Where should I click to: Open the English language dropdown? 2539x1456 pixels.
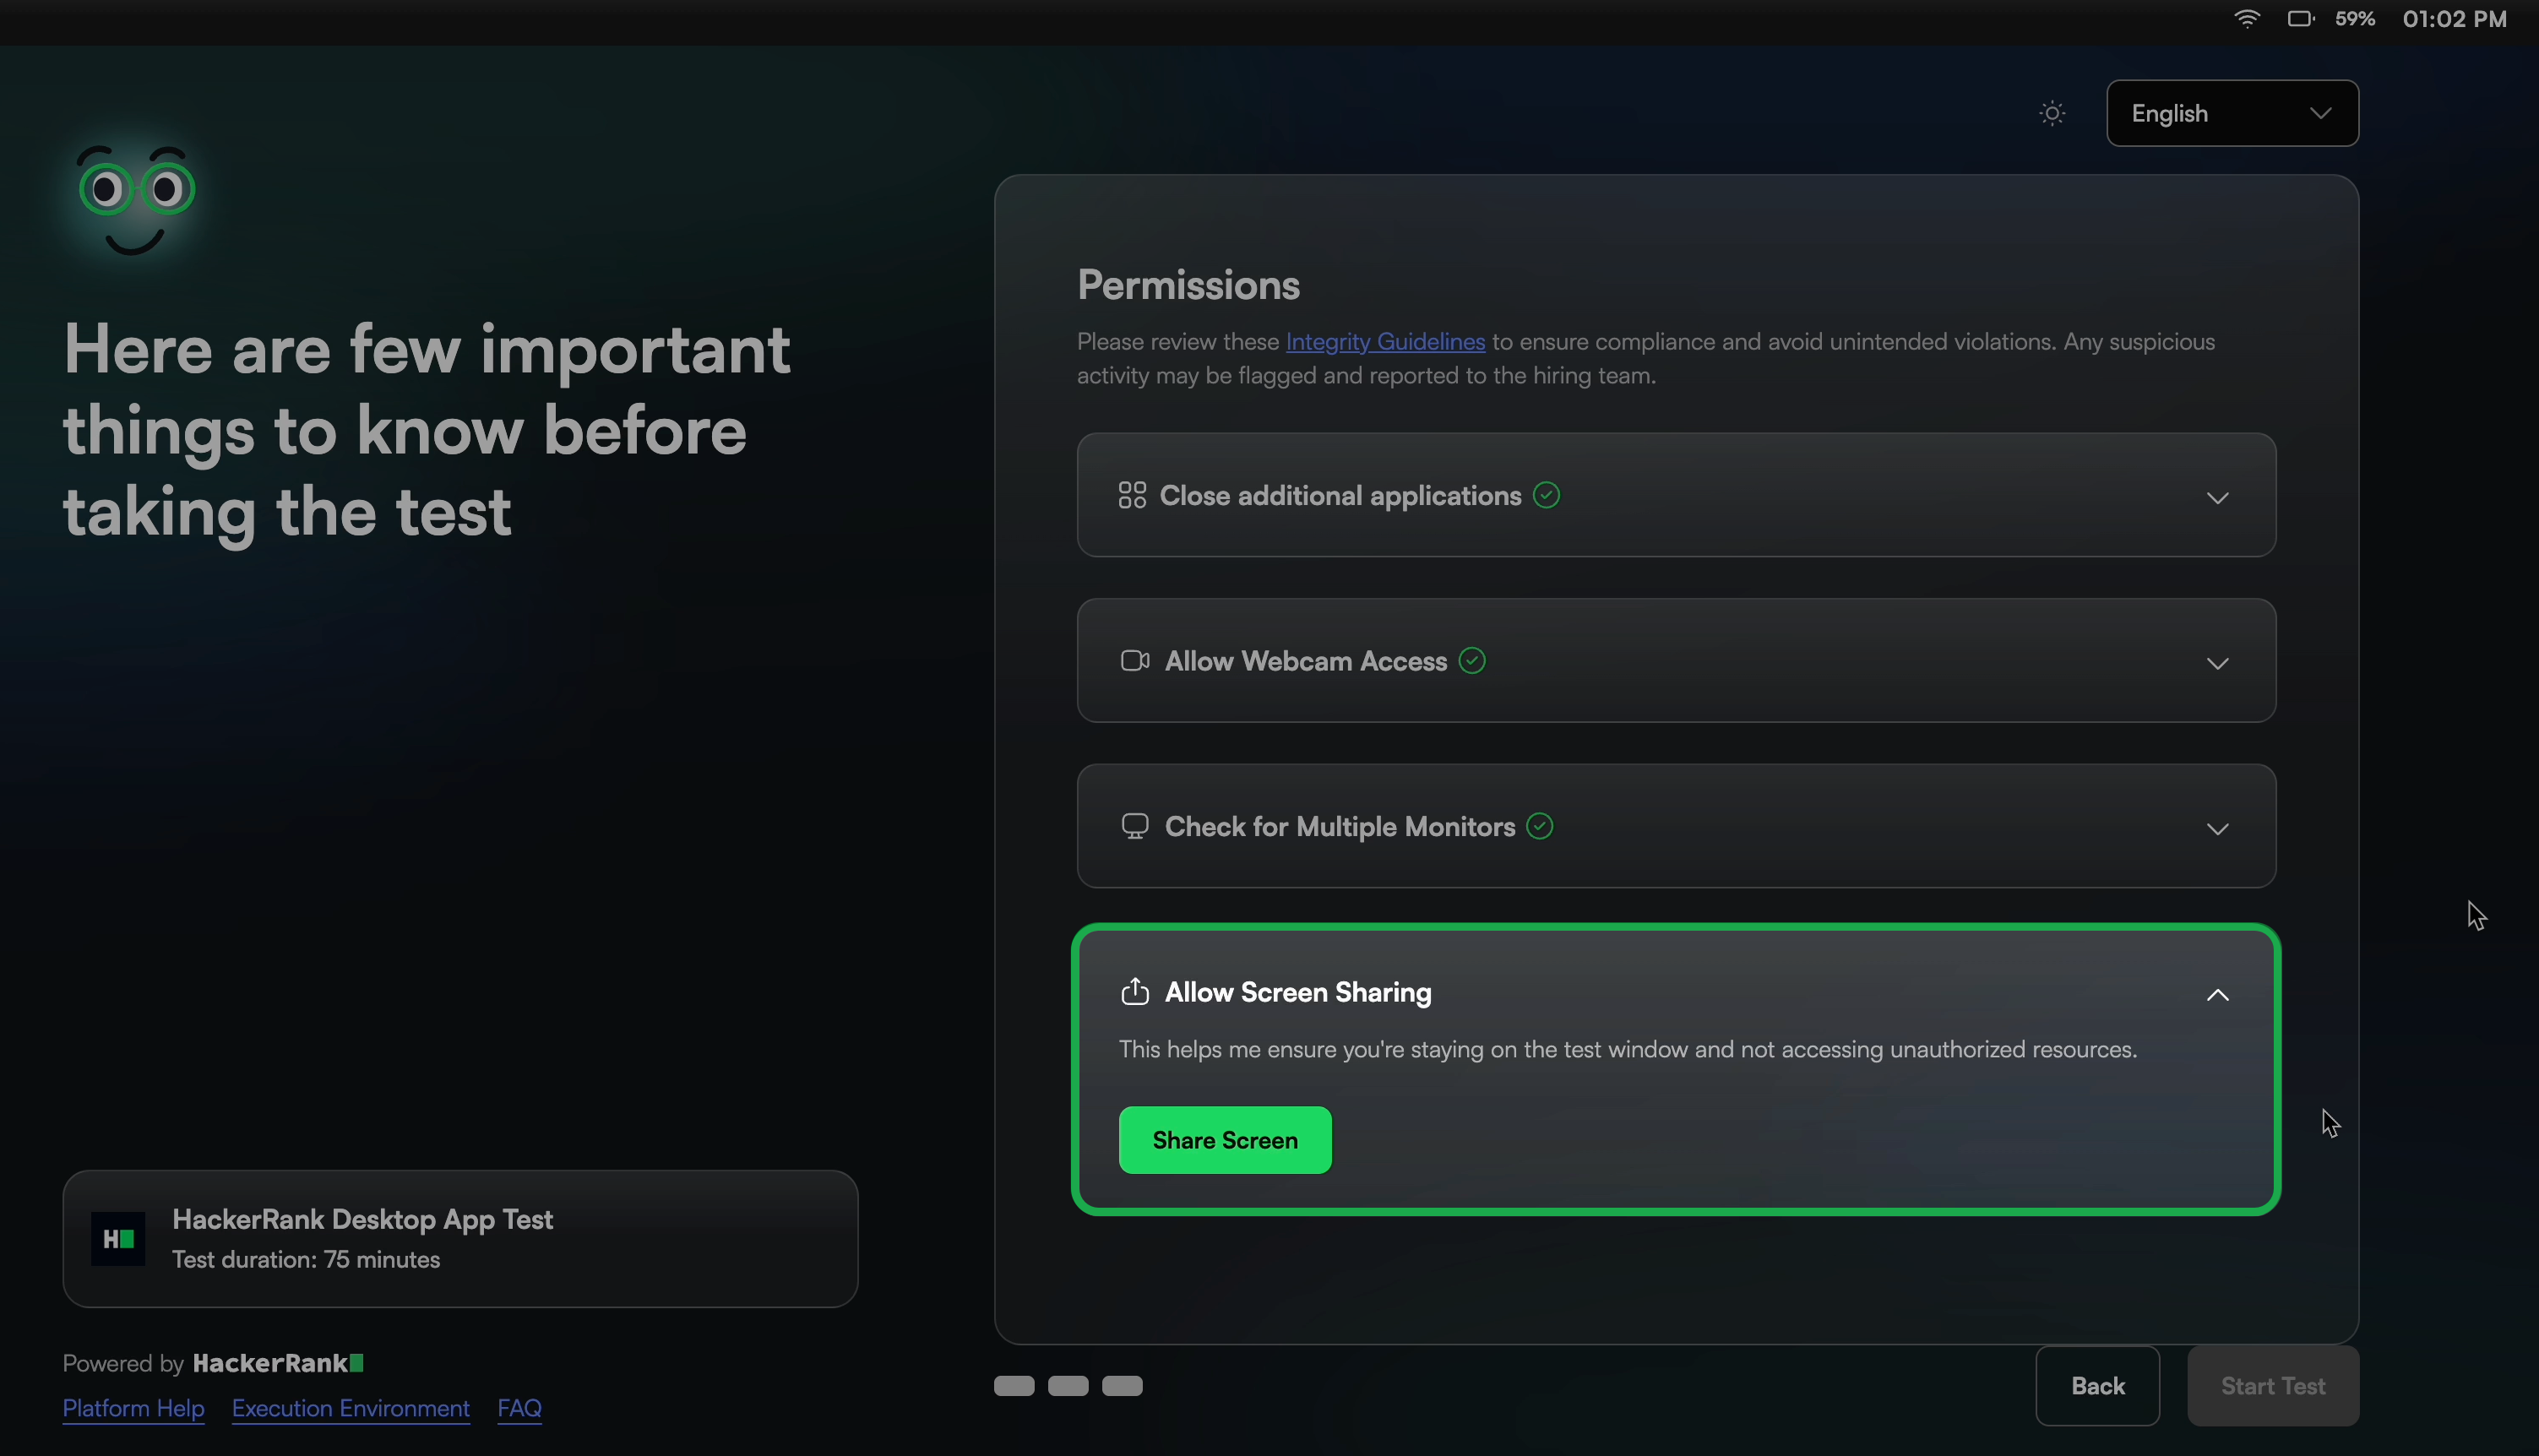2231,114
